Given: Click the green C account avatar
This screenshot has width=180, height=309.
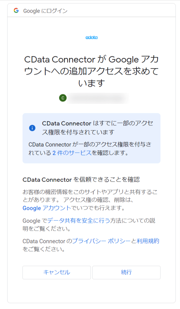Looking at the screenshot, I should pyautogui.click(x=63, y=98).
